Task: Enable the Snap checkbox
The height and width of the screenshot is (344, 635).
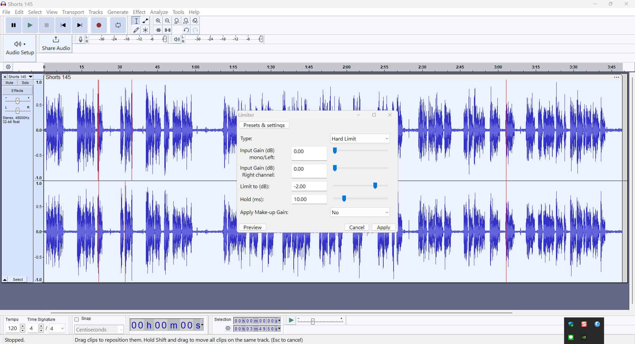Action: [x=77, y=319]
